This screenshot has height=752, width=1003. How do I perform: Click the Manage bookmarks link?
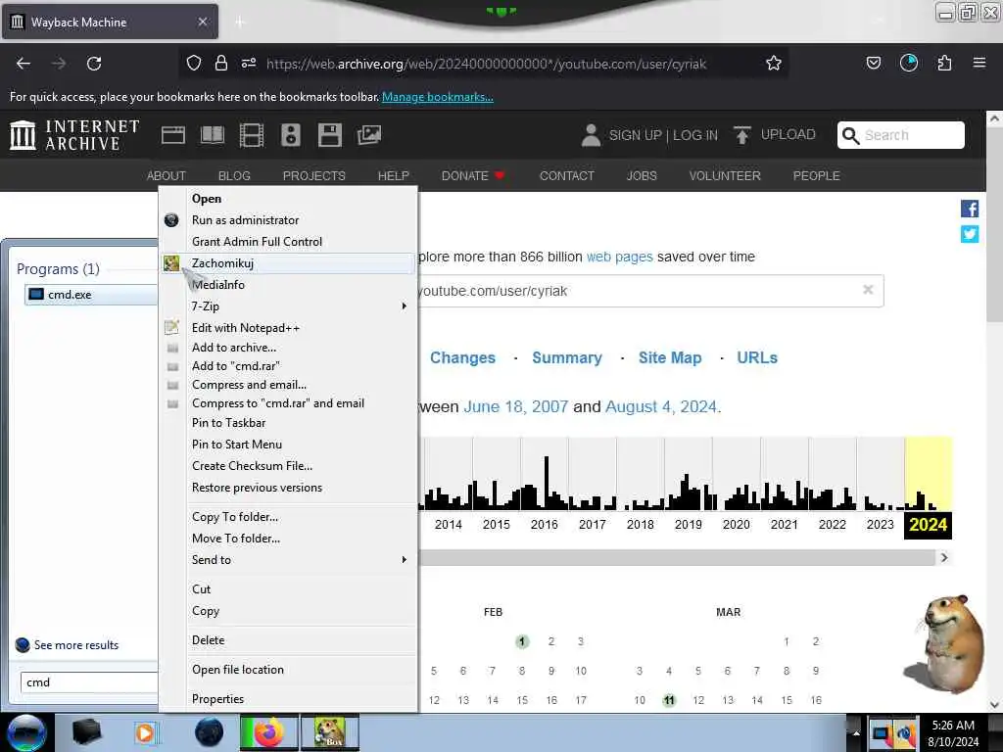pyautogui.click(x=438, y=97)
